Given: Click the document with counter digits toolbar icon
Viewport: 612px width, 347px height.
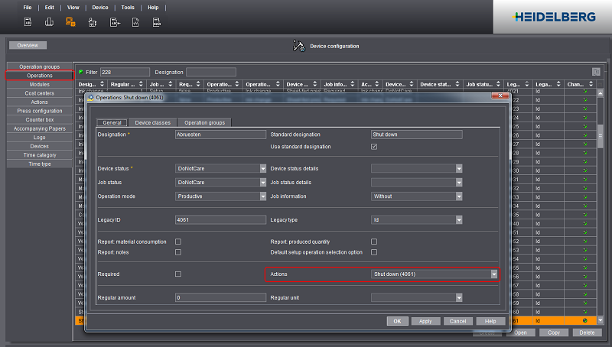Looking at the screenshot, I should (x=157, y=22).
